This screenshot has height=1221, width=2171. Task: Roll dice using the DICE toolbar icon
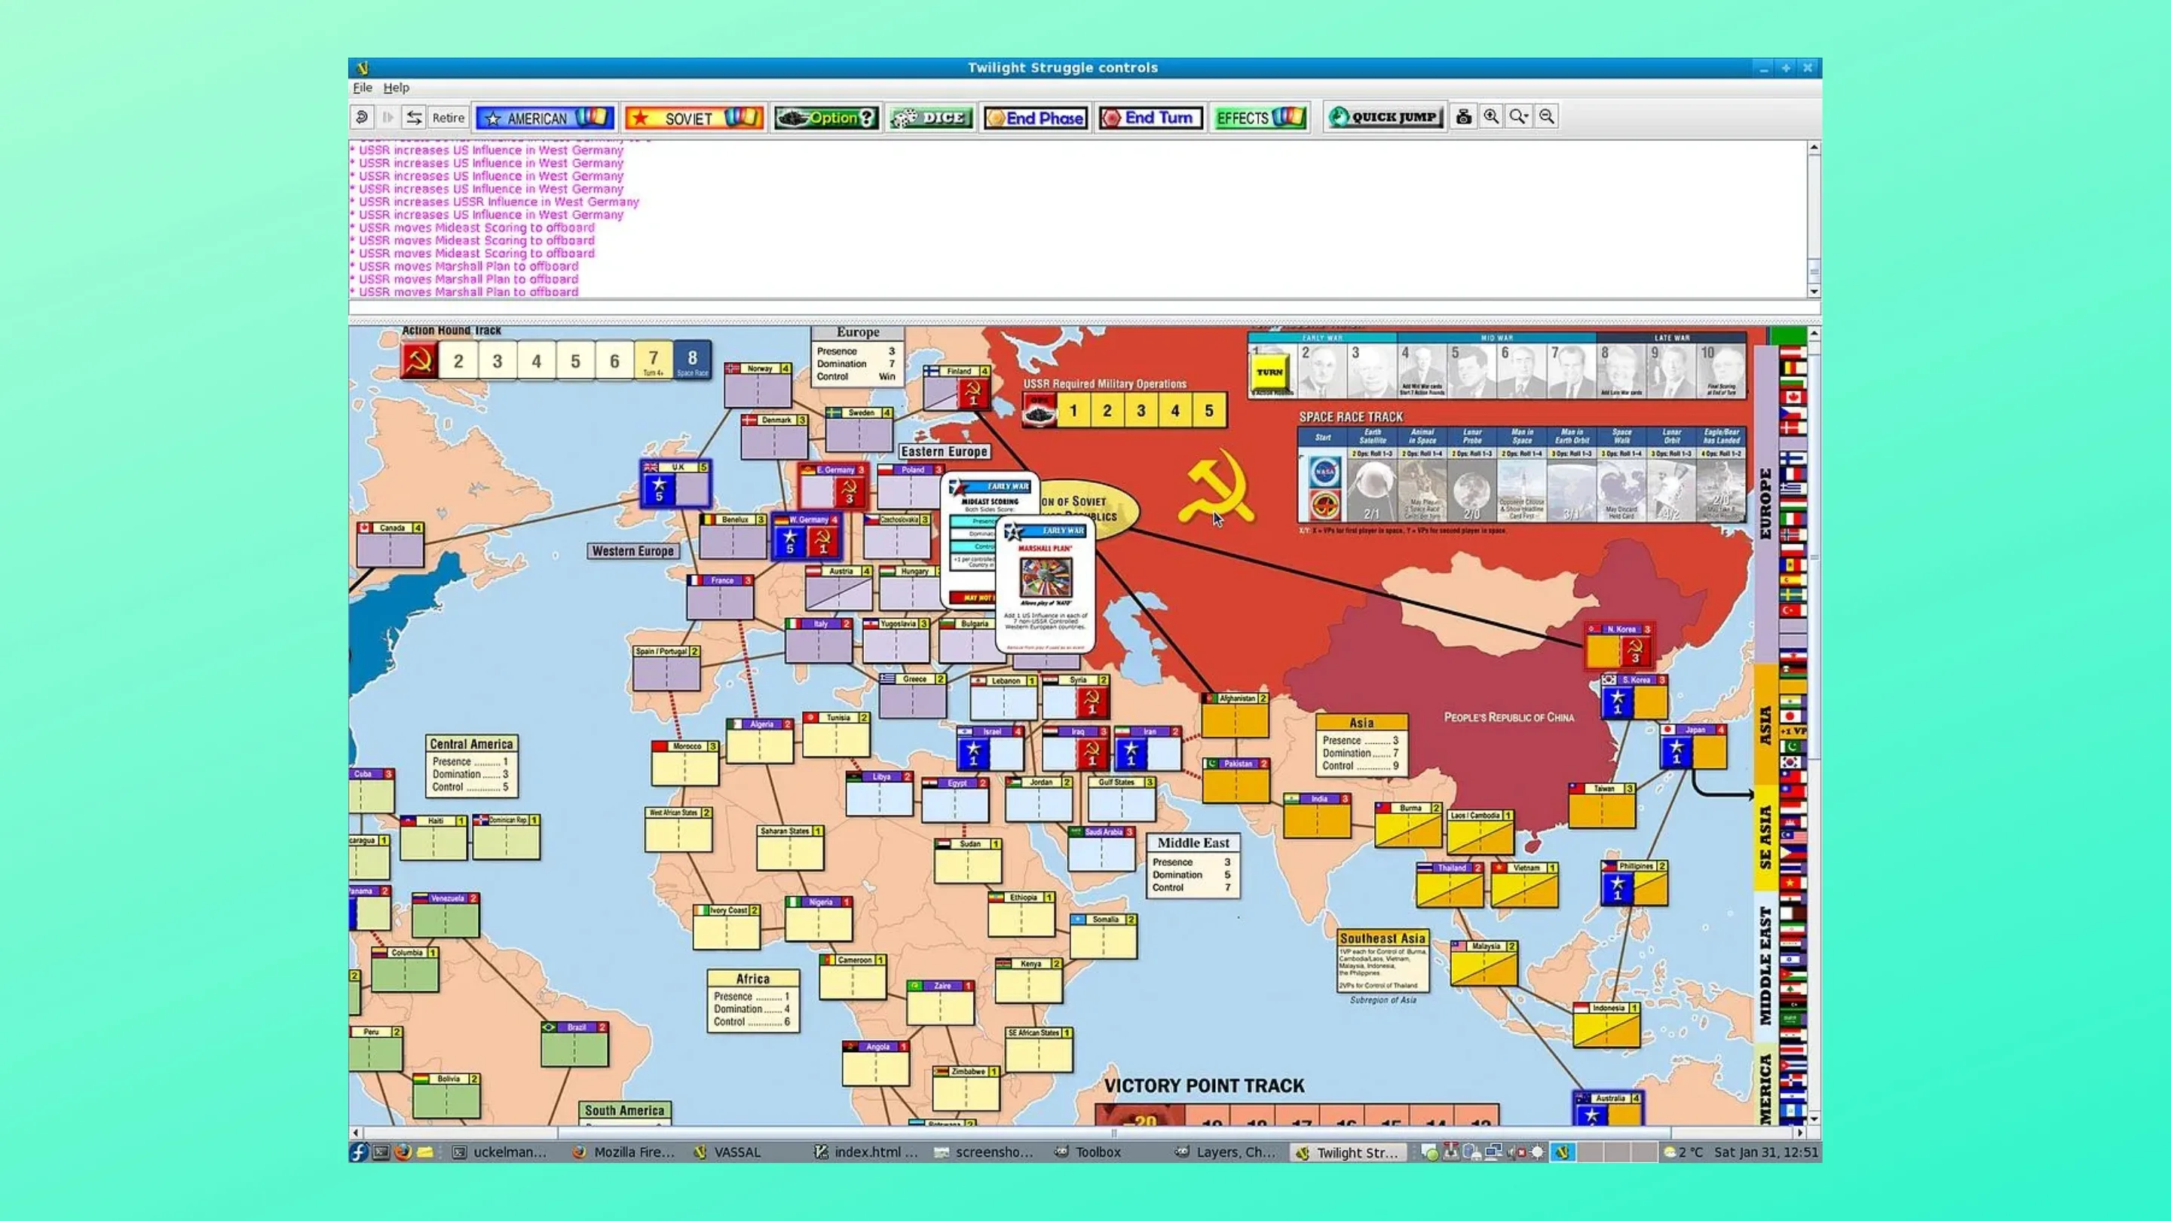(929, 118)
